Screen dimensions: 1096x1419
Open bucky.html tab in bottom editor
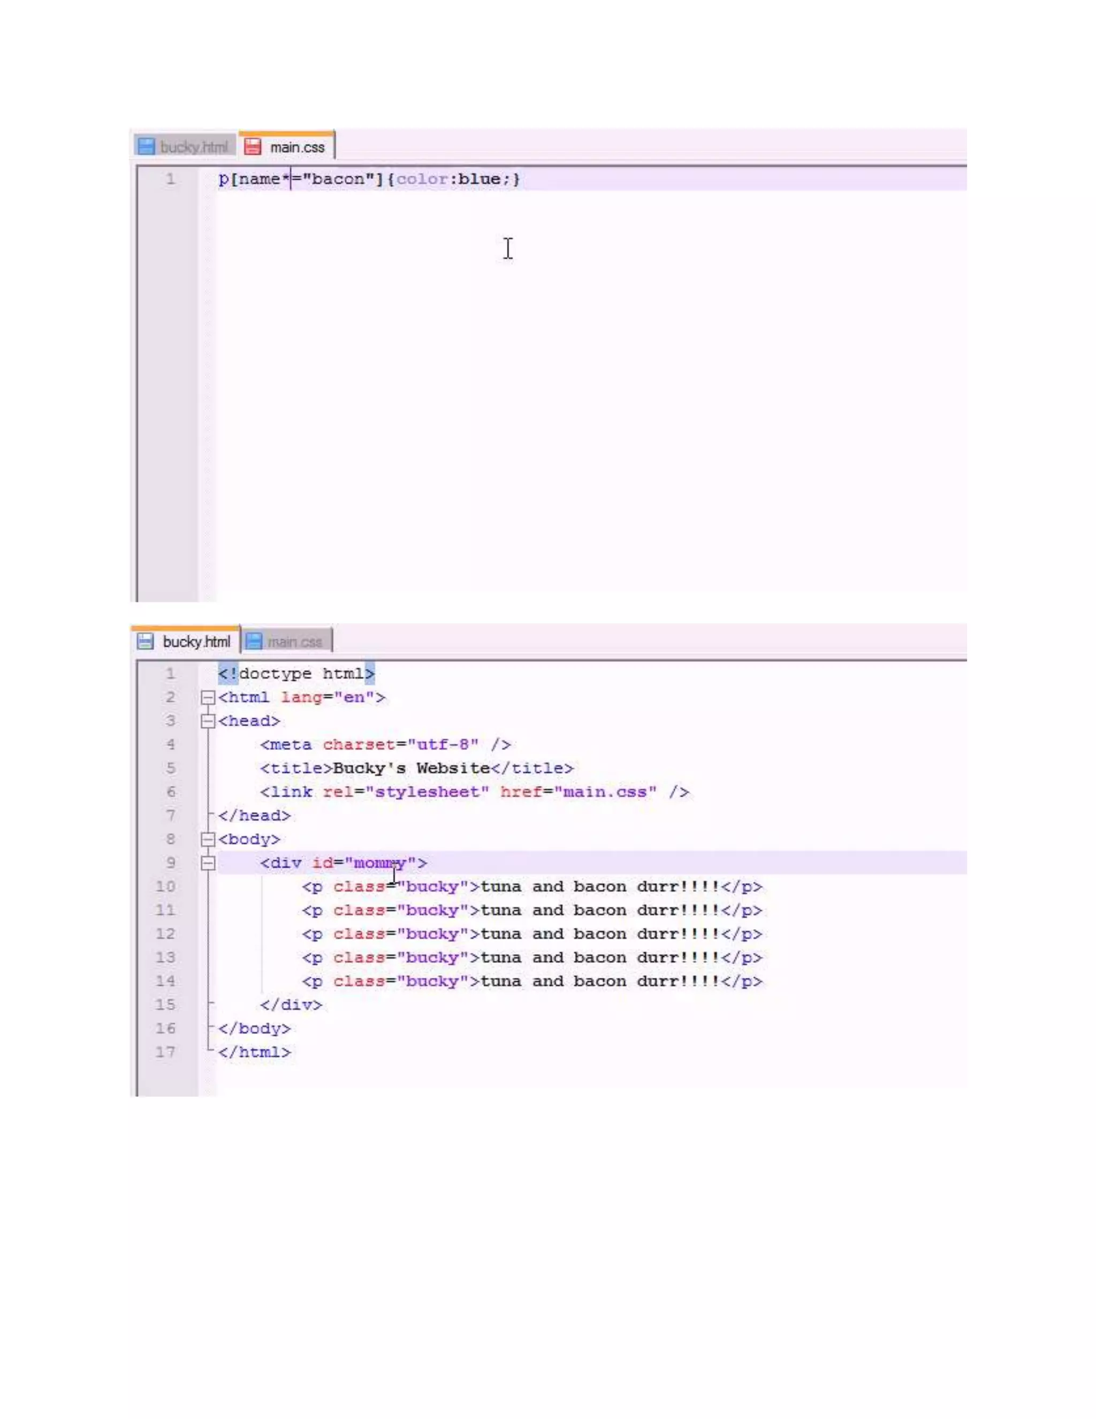tap(185, 641)
